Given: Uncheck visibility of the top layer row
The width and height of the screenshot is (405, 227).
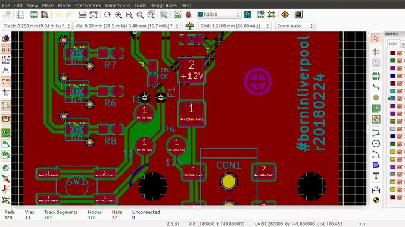Looking at the screenshot, I should [x=400, y=53].
